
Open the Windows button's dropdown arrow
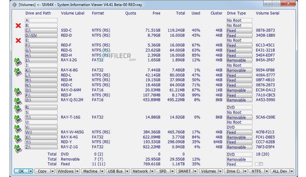point(77,171)
